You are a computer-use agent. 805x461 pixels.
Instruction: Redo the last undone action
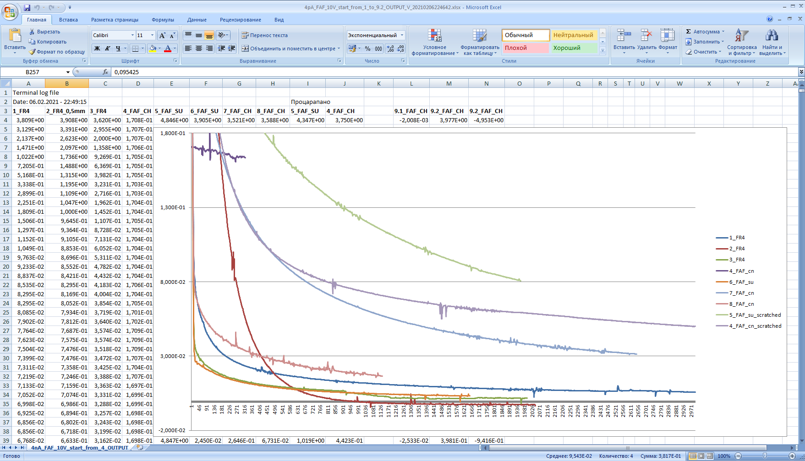(x=52, y=7)
